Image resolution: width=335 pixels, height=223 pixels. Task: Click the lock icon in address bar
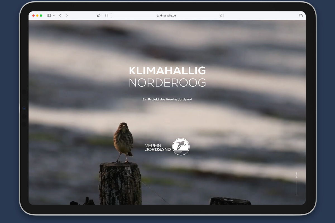pyautogui.click(x=158, y=16)
